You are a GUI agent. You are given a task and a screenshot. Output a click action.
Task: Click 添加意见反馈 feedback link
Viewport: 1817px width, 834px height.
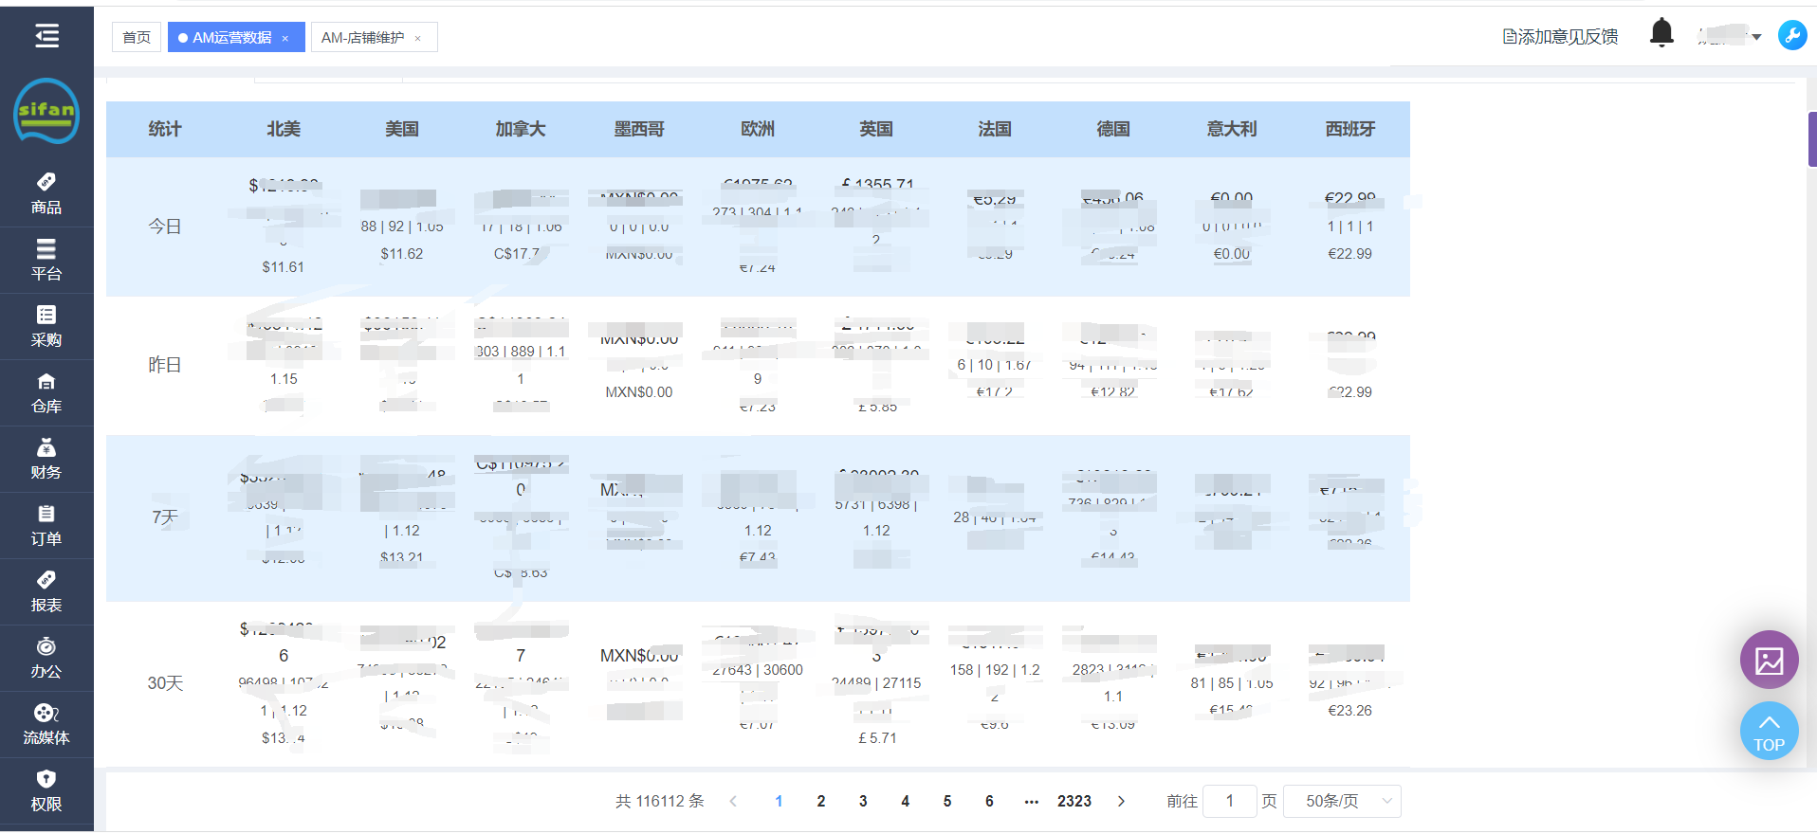tap(1560, 37)
